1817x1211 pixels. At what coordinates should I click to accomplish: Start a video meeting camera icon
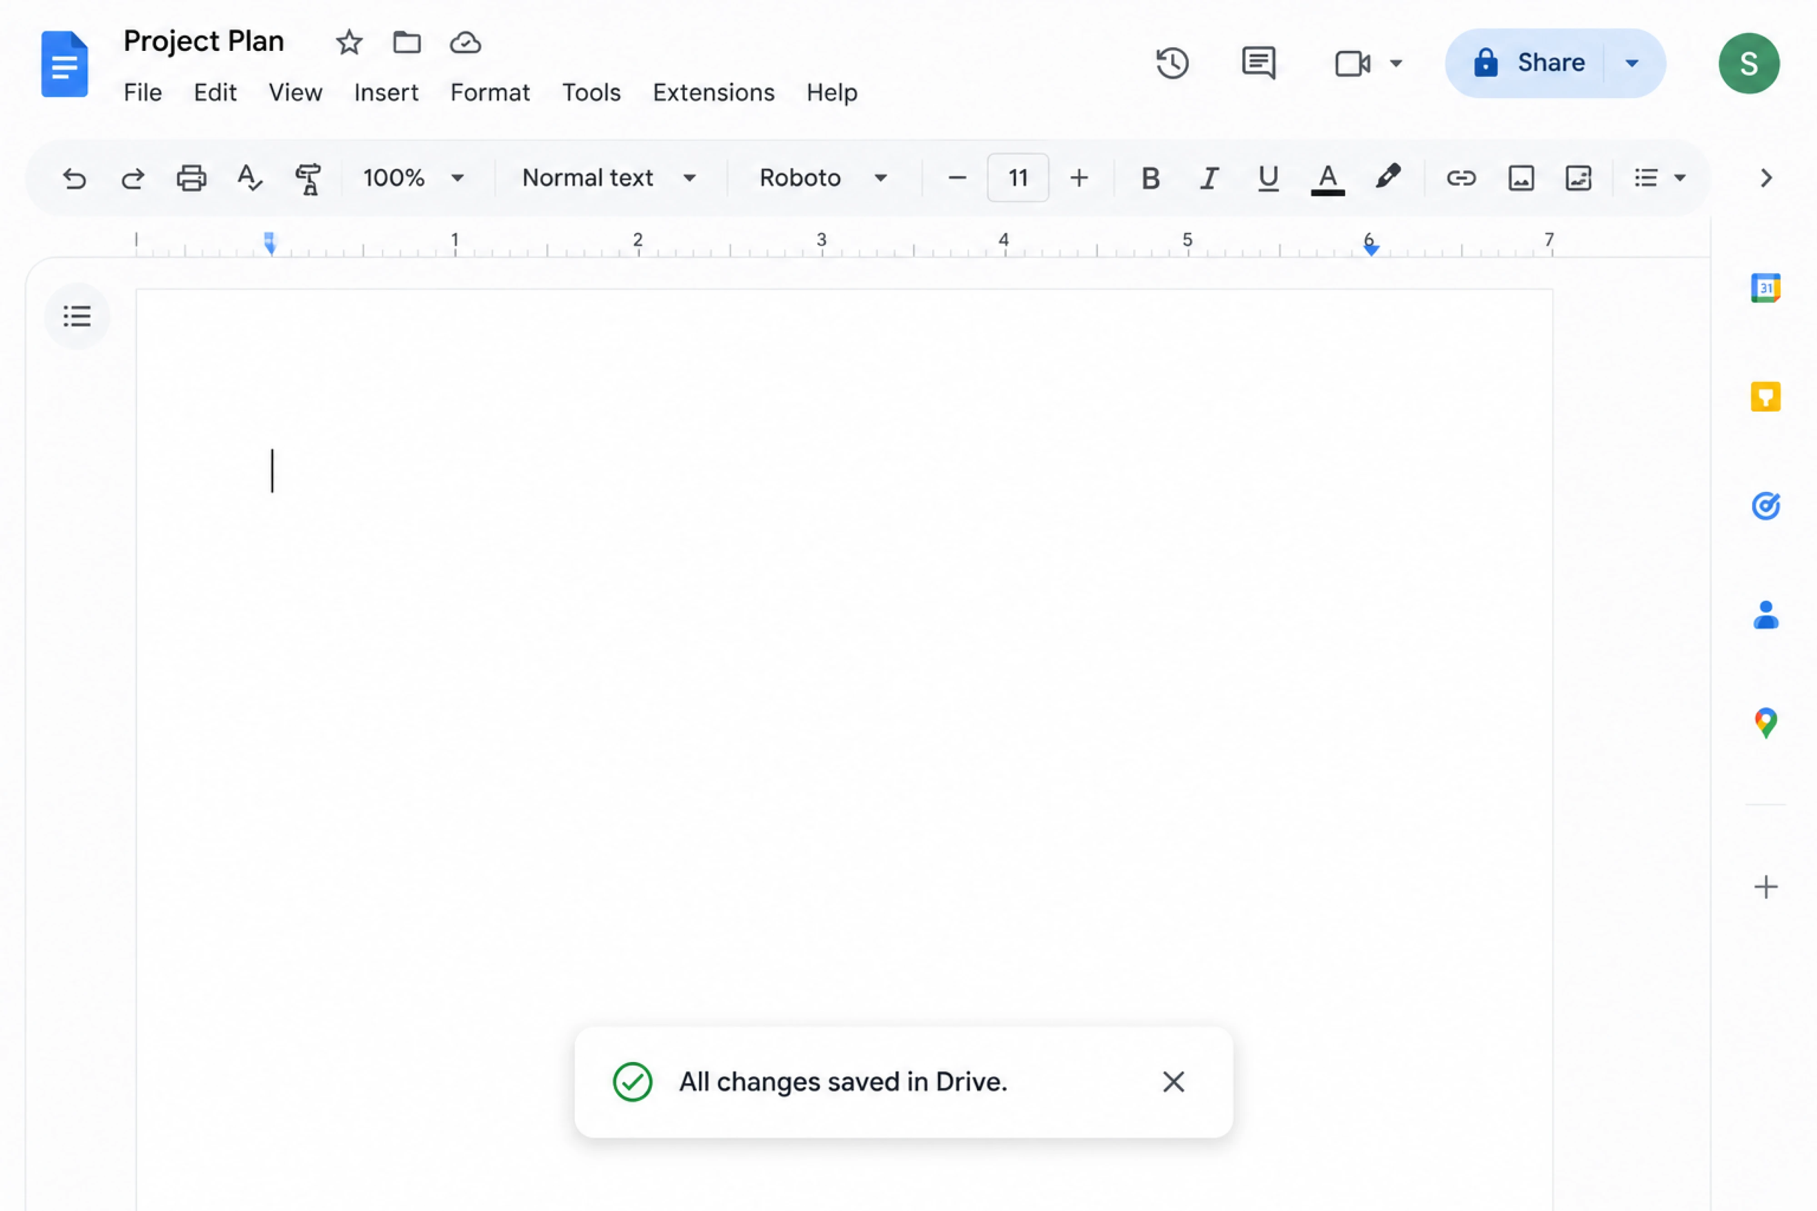click(1353, 63)
